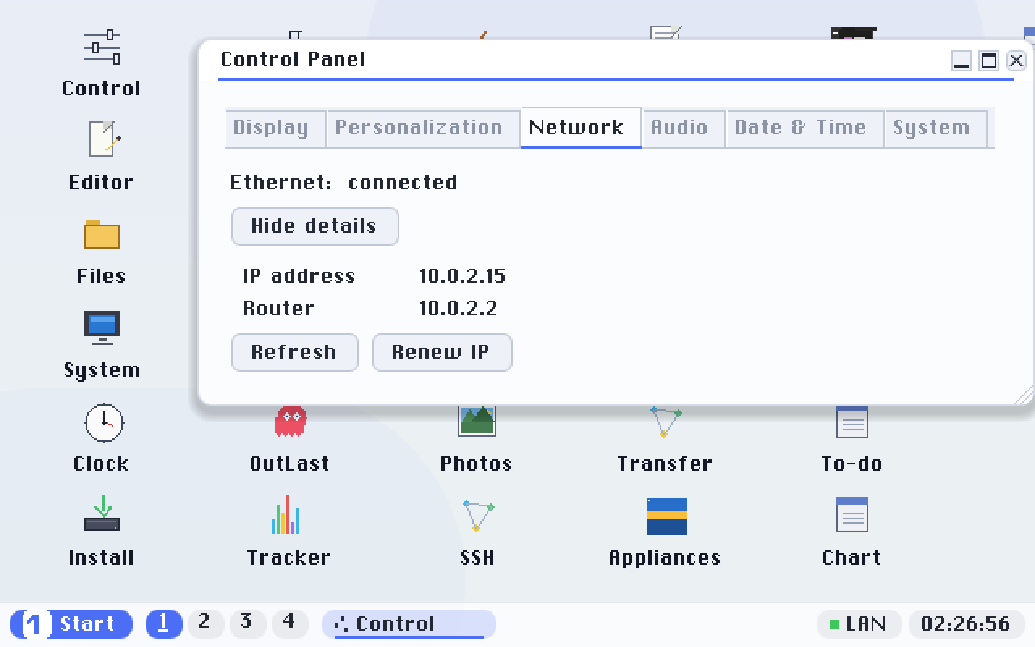
Task: Switch to the Personalization tab
Action: coord(423,129)
